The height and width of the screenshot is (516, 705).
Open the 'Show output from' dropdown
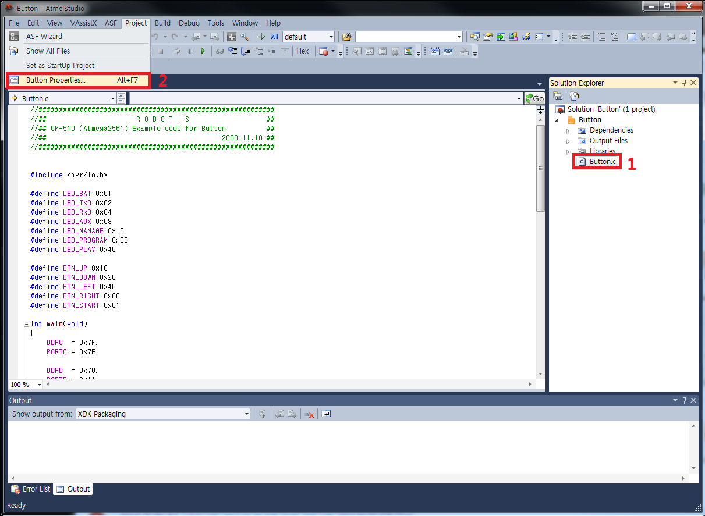[x=246, y=414]
